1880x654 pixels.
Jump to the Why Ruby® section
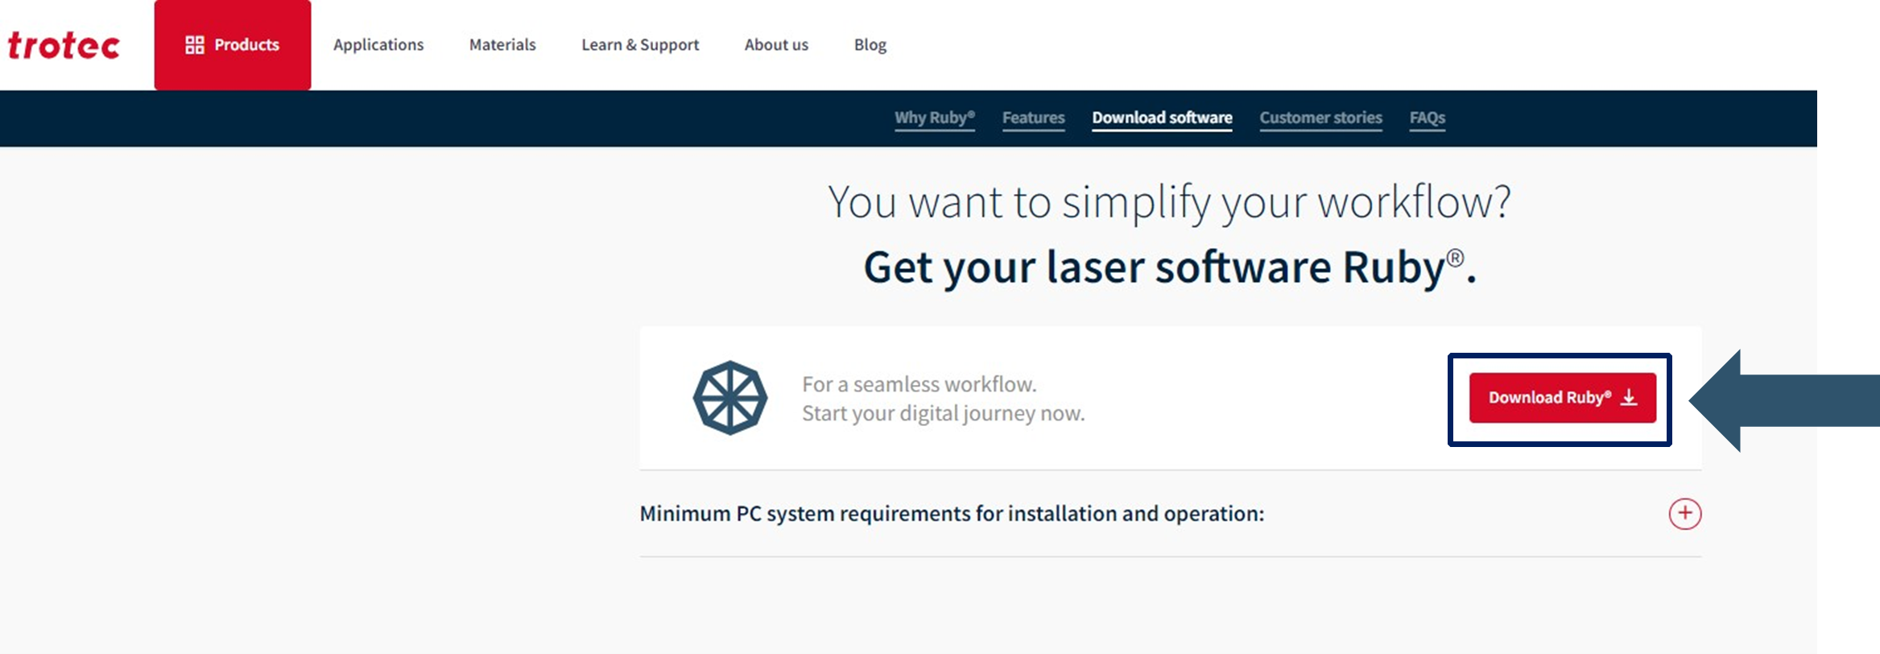coord(934,118)
